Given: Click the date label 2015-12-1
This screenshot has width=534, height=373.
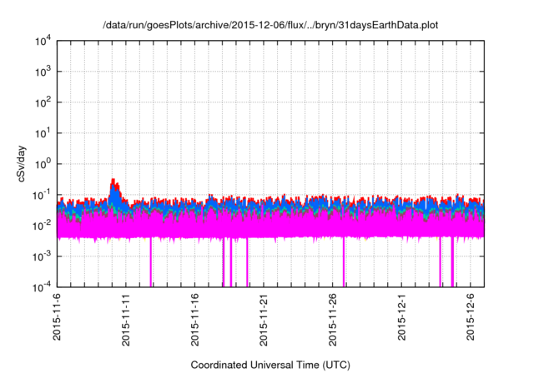Looking at the screenshot, I should pos(401,316).
